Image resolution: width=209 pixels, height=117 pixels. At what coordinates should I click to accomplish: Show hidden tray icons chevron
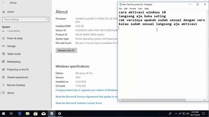pyautogui.click(x=176, y=113)
